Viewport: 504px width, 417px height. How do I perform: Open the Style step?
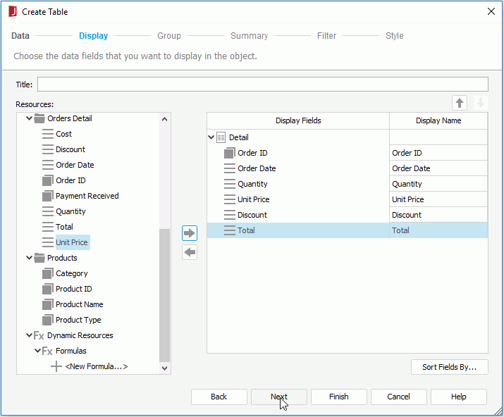click(395, 36)
